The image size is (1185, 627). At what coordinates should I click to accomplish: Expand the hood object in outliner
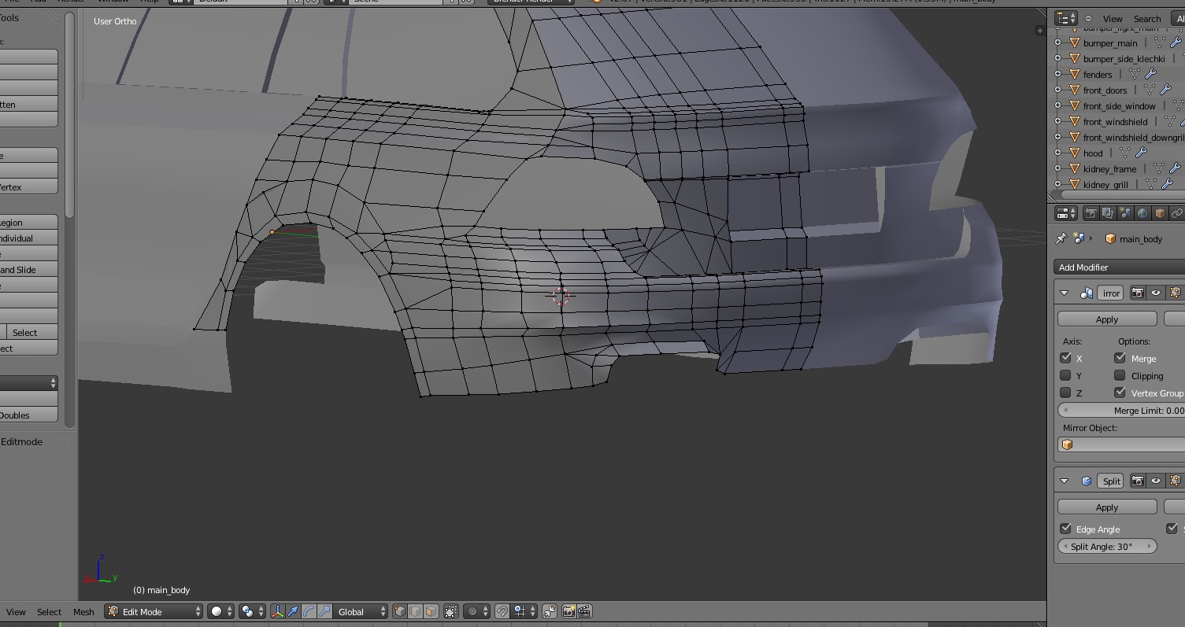point(1057,153)
